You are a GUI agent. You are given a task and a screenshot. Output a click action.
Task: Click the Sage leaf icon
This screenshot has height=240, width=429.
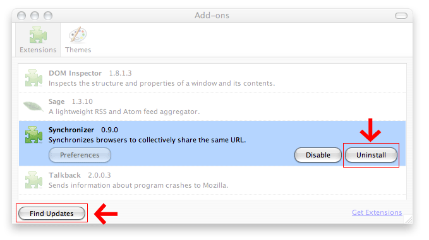33,106
